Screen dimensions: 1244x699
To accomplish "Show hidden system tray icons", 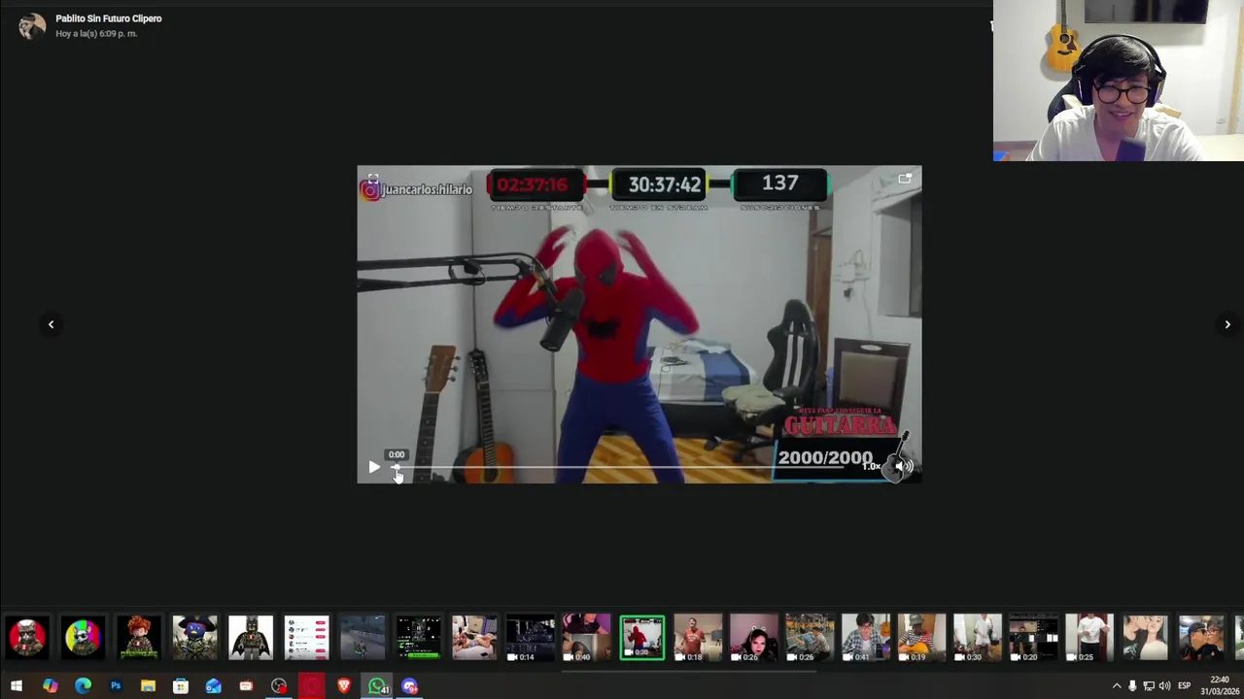I will (x=1116, y=686).
